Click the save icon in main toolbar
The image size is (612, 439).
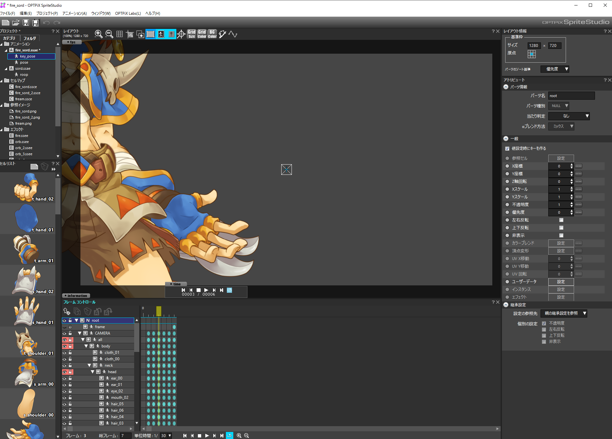[26, 22]
